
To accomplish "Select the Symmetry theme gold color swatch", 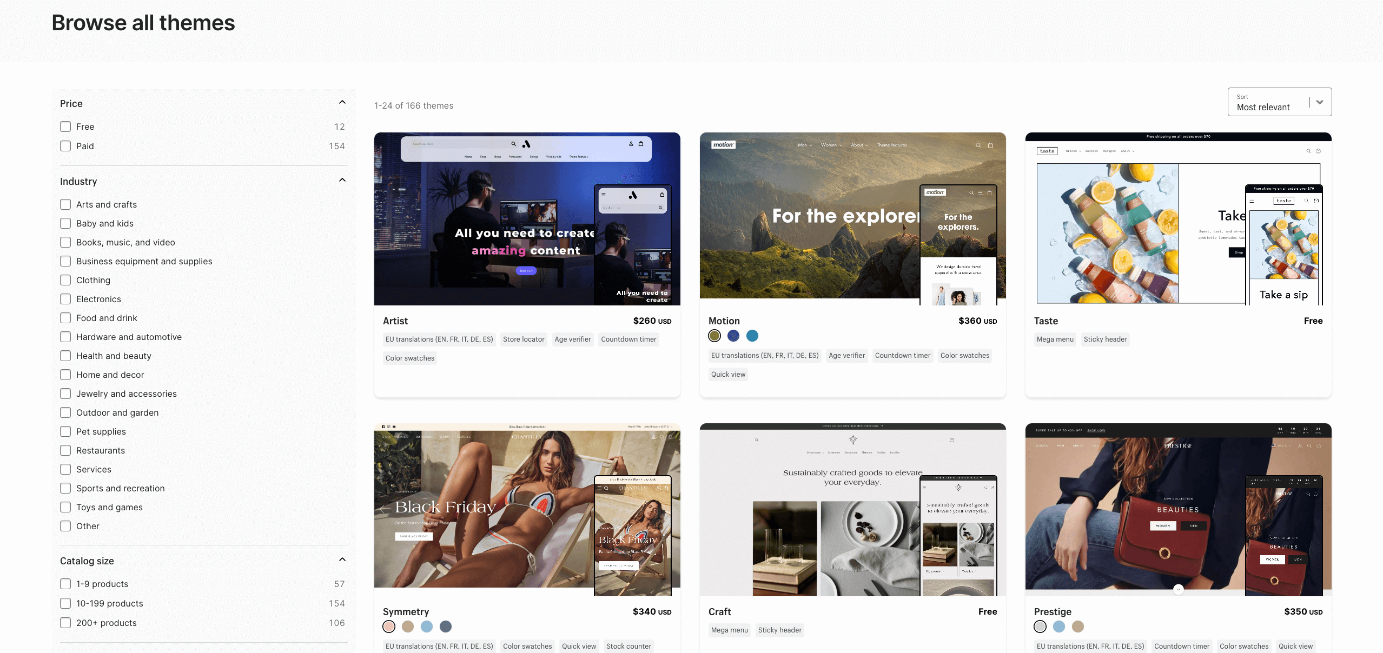I will tap(407, 627).
